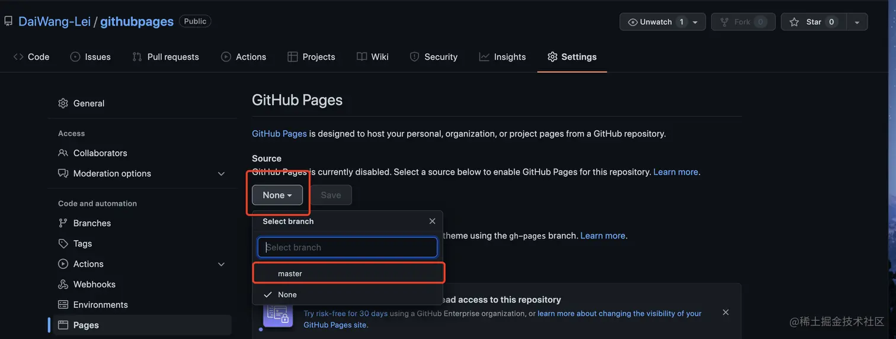Click the Unwatch eye icon
The image size is (896, 339).
(x=633, y=22)
